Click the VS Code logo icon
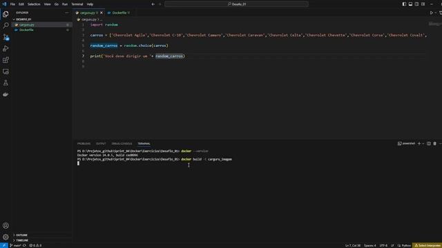The width and height of the screenshot is (442, 248). [x=4, y=4]
